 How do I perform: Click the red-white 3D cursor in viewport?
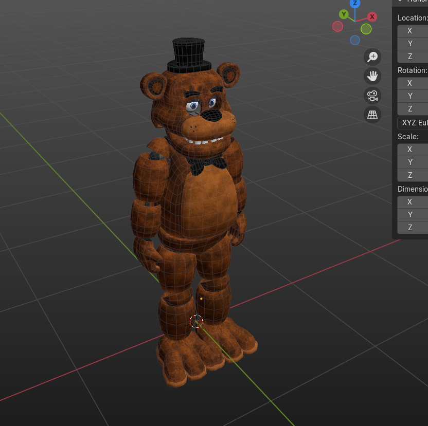(x=197, y=321)
